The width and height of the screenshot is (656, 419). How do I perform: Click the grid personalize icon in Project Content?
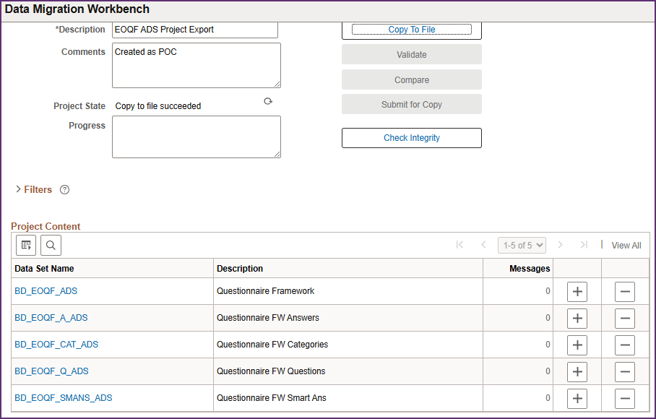26,245
